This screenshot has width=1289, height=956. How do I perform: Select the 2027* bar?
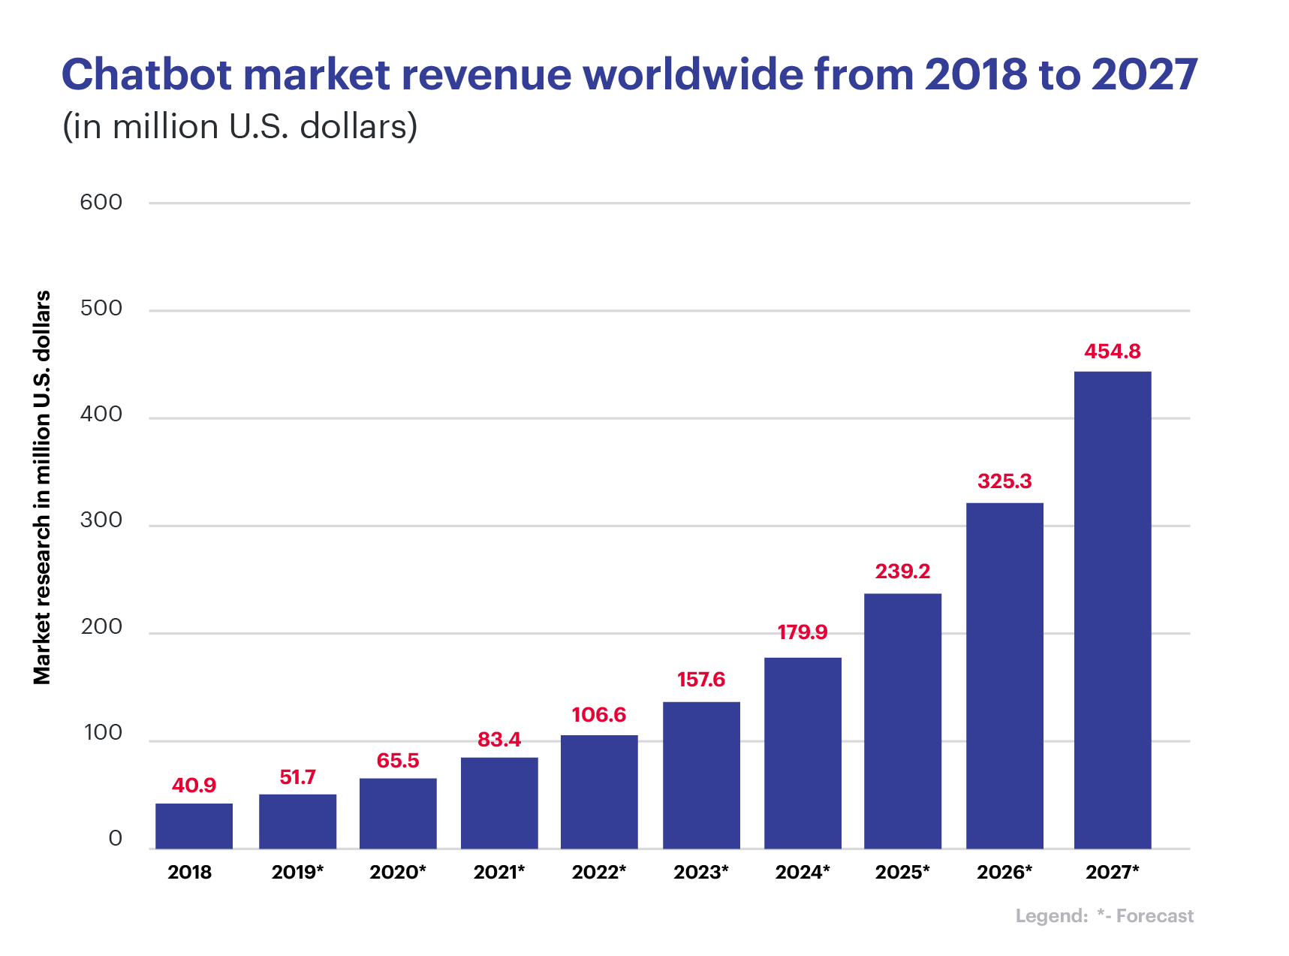click(x=1113, y=611)
